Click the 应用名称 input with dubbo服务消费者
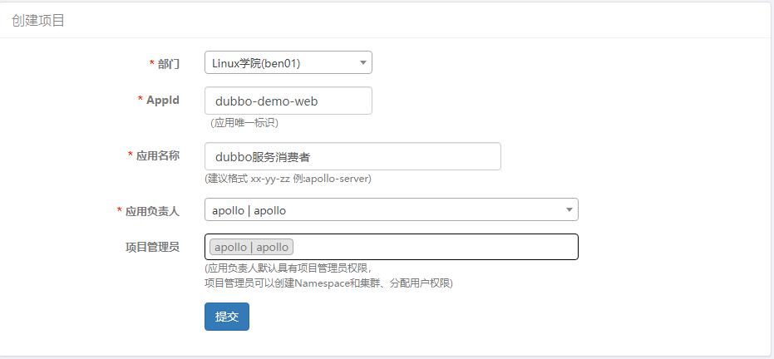 point(352,156)
